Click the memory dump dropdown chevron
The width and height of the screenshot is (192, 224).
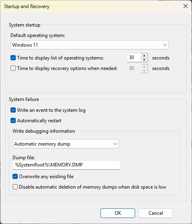[115, 144]
